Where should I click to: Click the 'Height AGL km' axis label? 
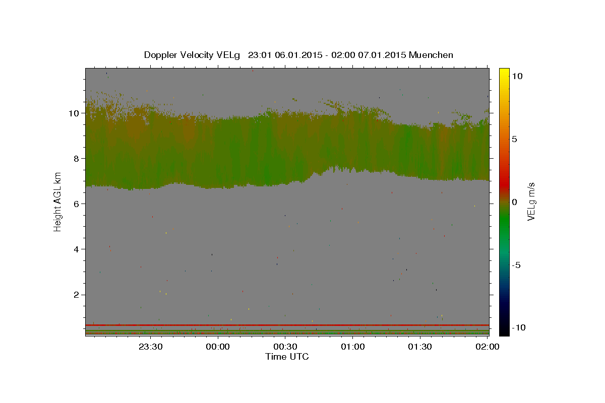57,202
